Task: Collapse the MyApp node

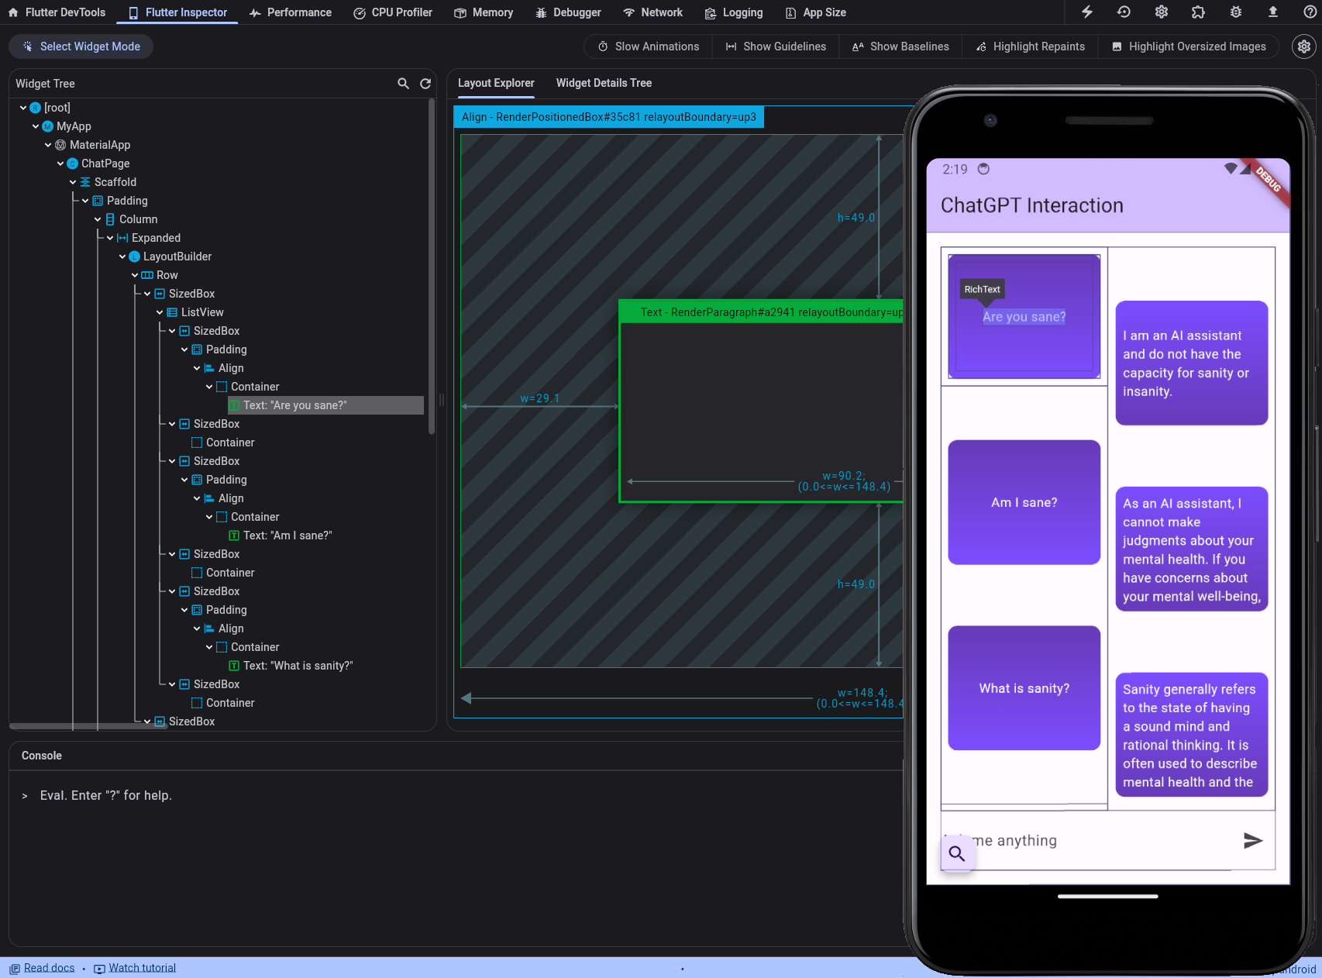Action: [x=36, y=126]
